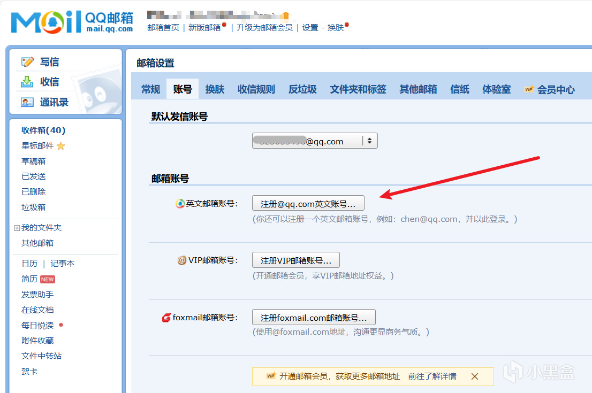Open 发票助手 link
Image resolution: width=592 pixels, height=393 pixels.
click(x=37, y=295)
